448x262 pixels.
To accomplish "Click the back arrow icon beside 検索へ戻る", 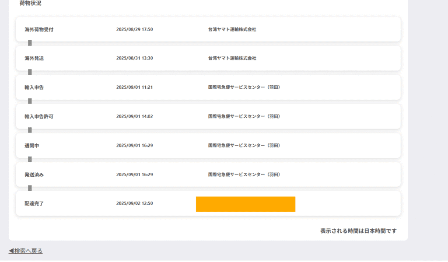I will [x=11, y=251].
